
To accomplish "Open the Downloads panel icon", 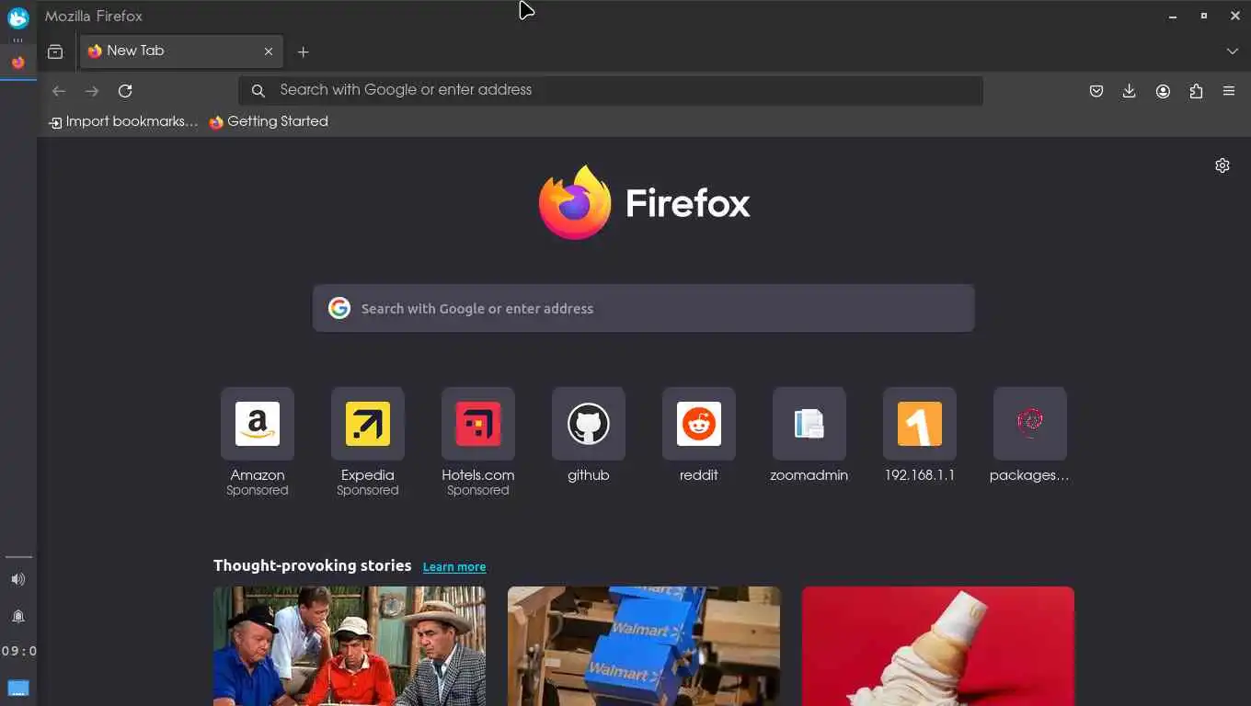I will point(1130,91).
